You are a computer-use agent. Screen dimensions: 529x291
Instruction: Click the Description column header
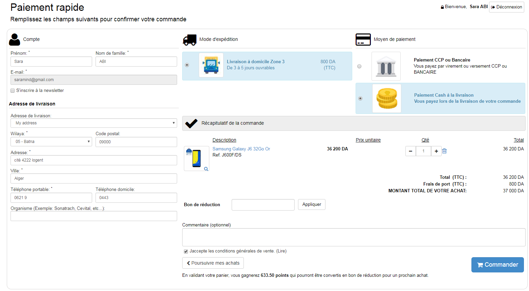point(225,140)
